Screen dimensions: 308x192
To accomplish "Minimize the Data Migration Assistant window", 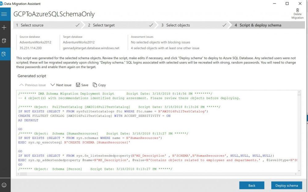I will tap(274, 3).
